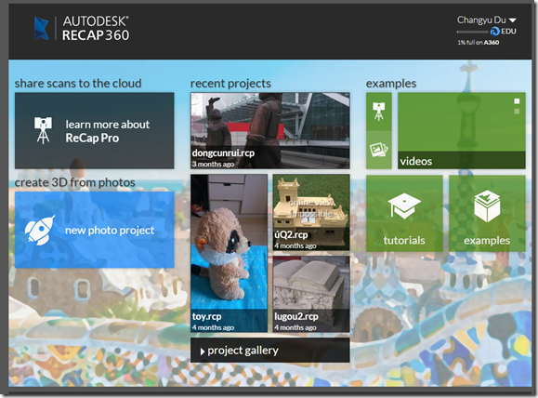Click the Autodesk ReCap 360 logo

[x=82, y=28]
